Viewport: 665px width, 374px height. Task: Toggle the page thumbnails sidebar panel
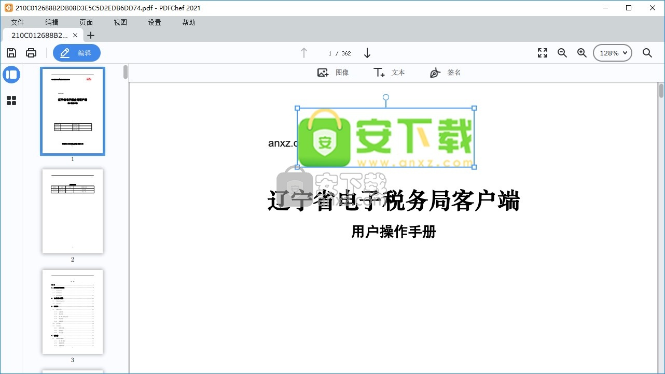click(11, 75)
